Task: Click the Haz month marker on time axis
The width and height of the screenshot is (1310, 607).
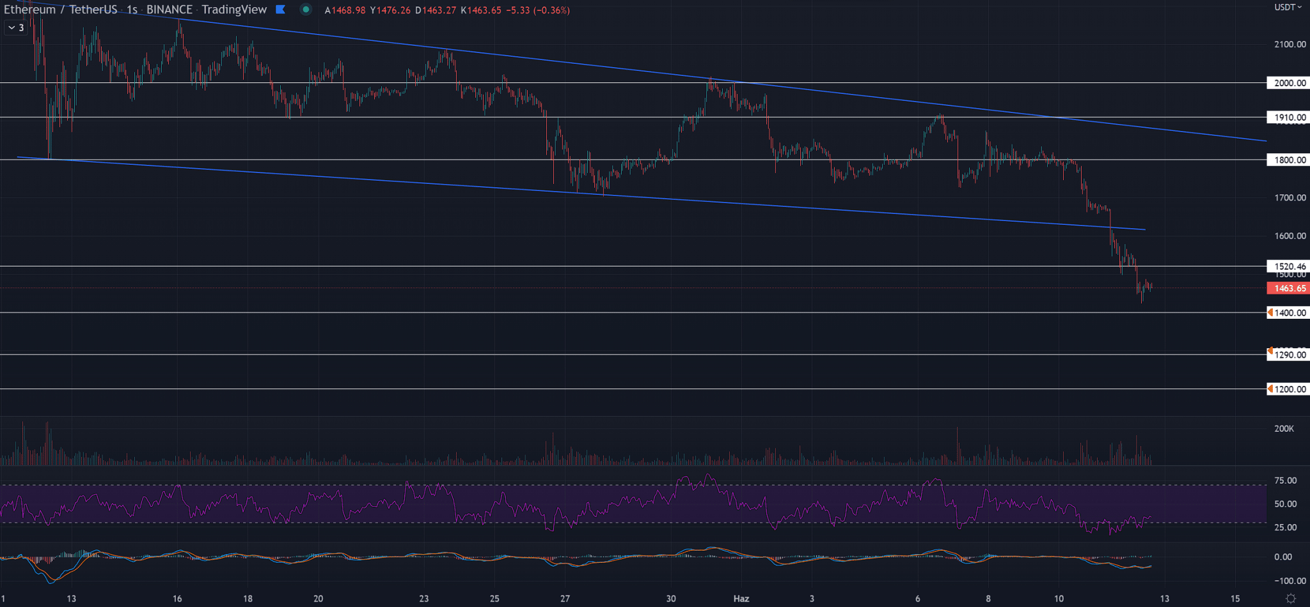Action: (741, 599)
